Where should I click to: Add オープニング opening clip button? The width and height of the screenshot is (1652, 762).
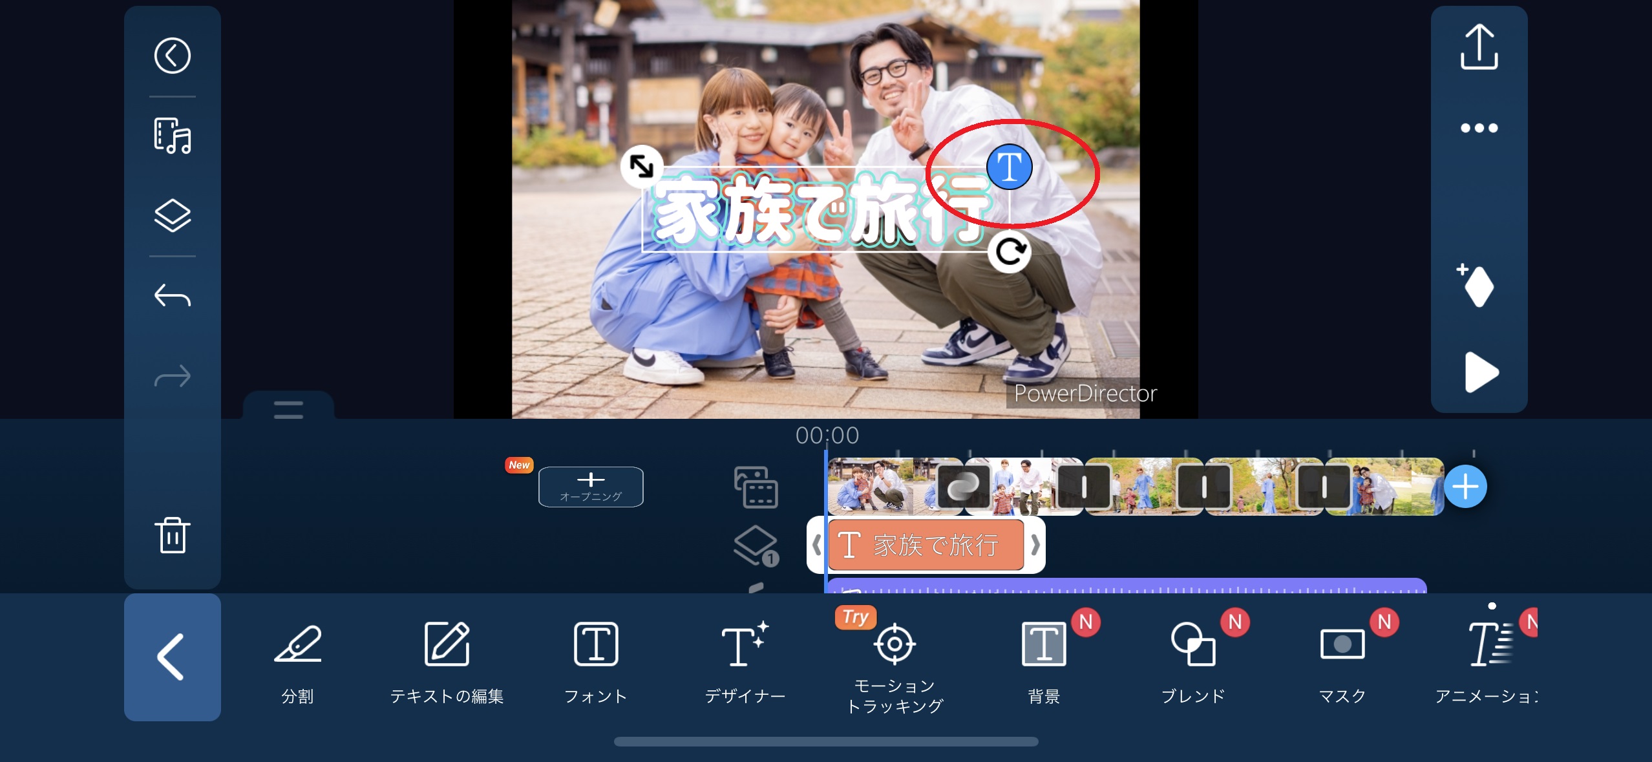pos(591,486)
